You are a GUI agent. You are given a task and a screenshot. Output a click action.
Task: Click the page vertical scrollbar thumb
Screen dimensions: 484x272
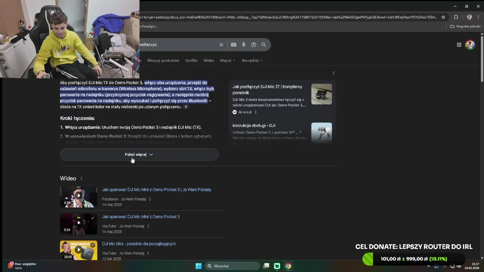482,59
